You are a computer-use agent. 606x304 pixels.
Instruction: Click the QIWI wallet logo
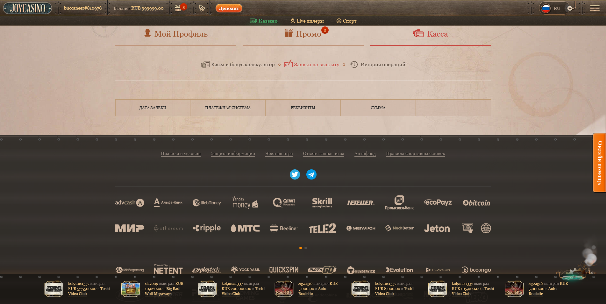tap(284, 202)
